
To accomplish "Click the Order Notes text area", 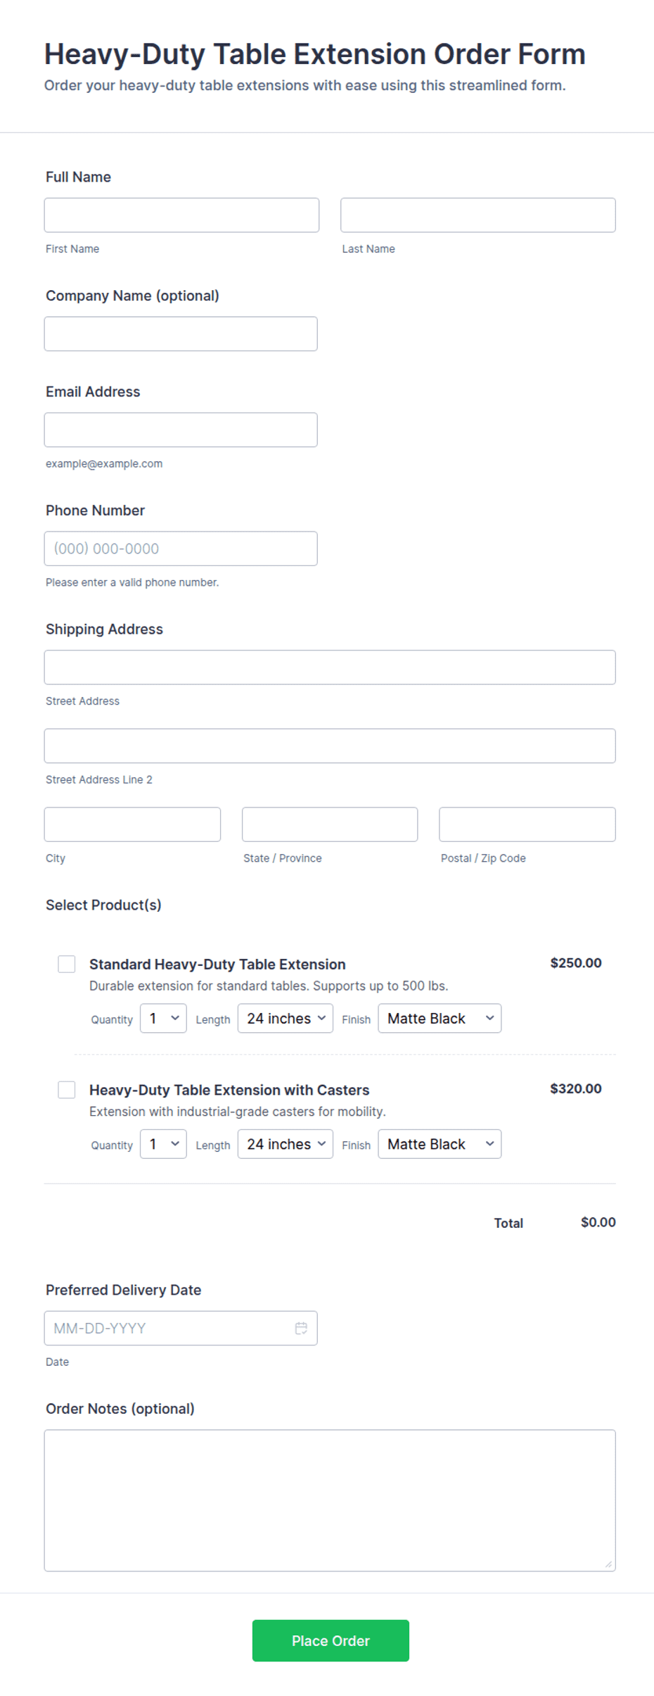I will click(330, 1500).
